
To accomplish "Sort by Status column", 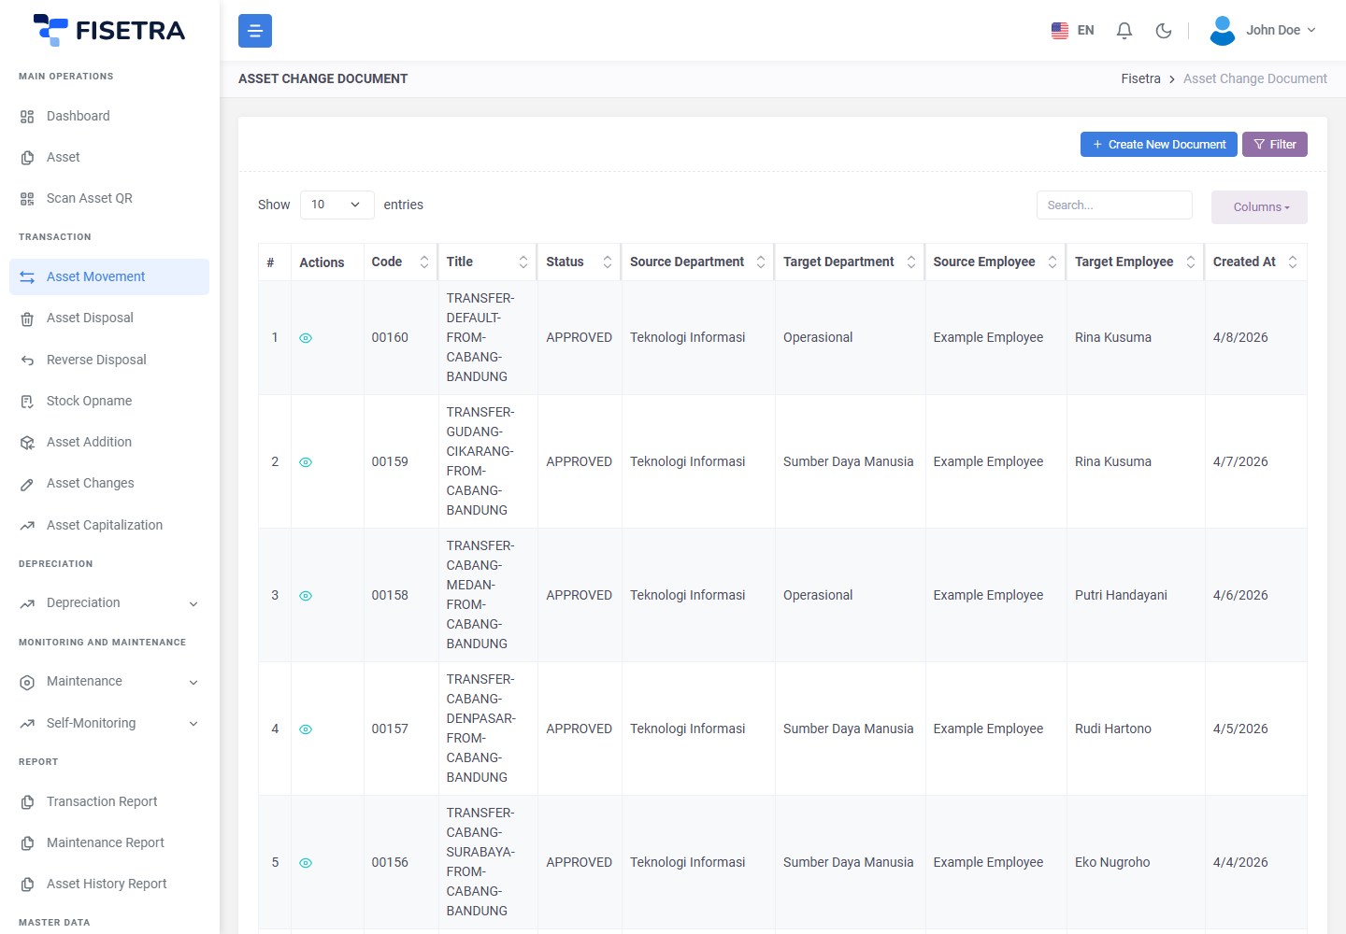I will [580, 262].
